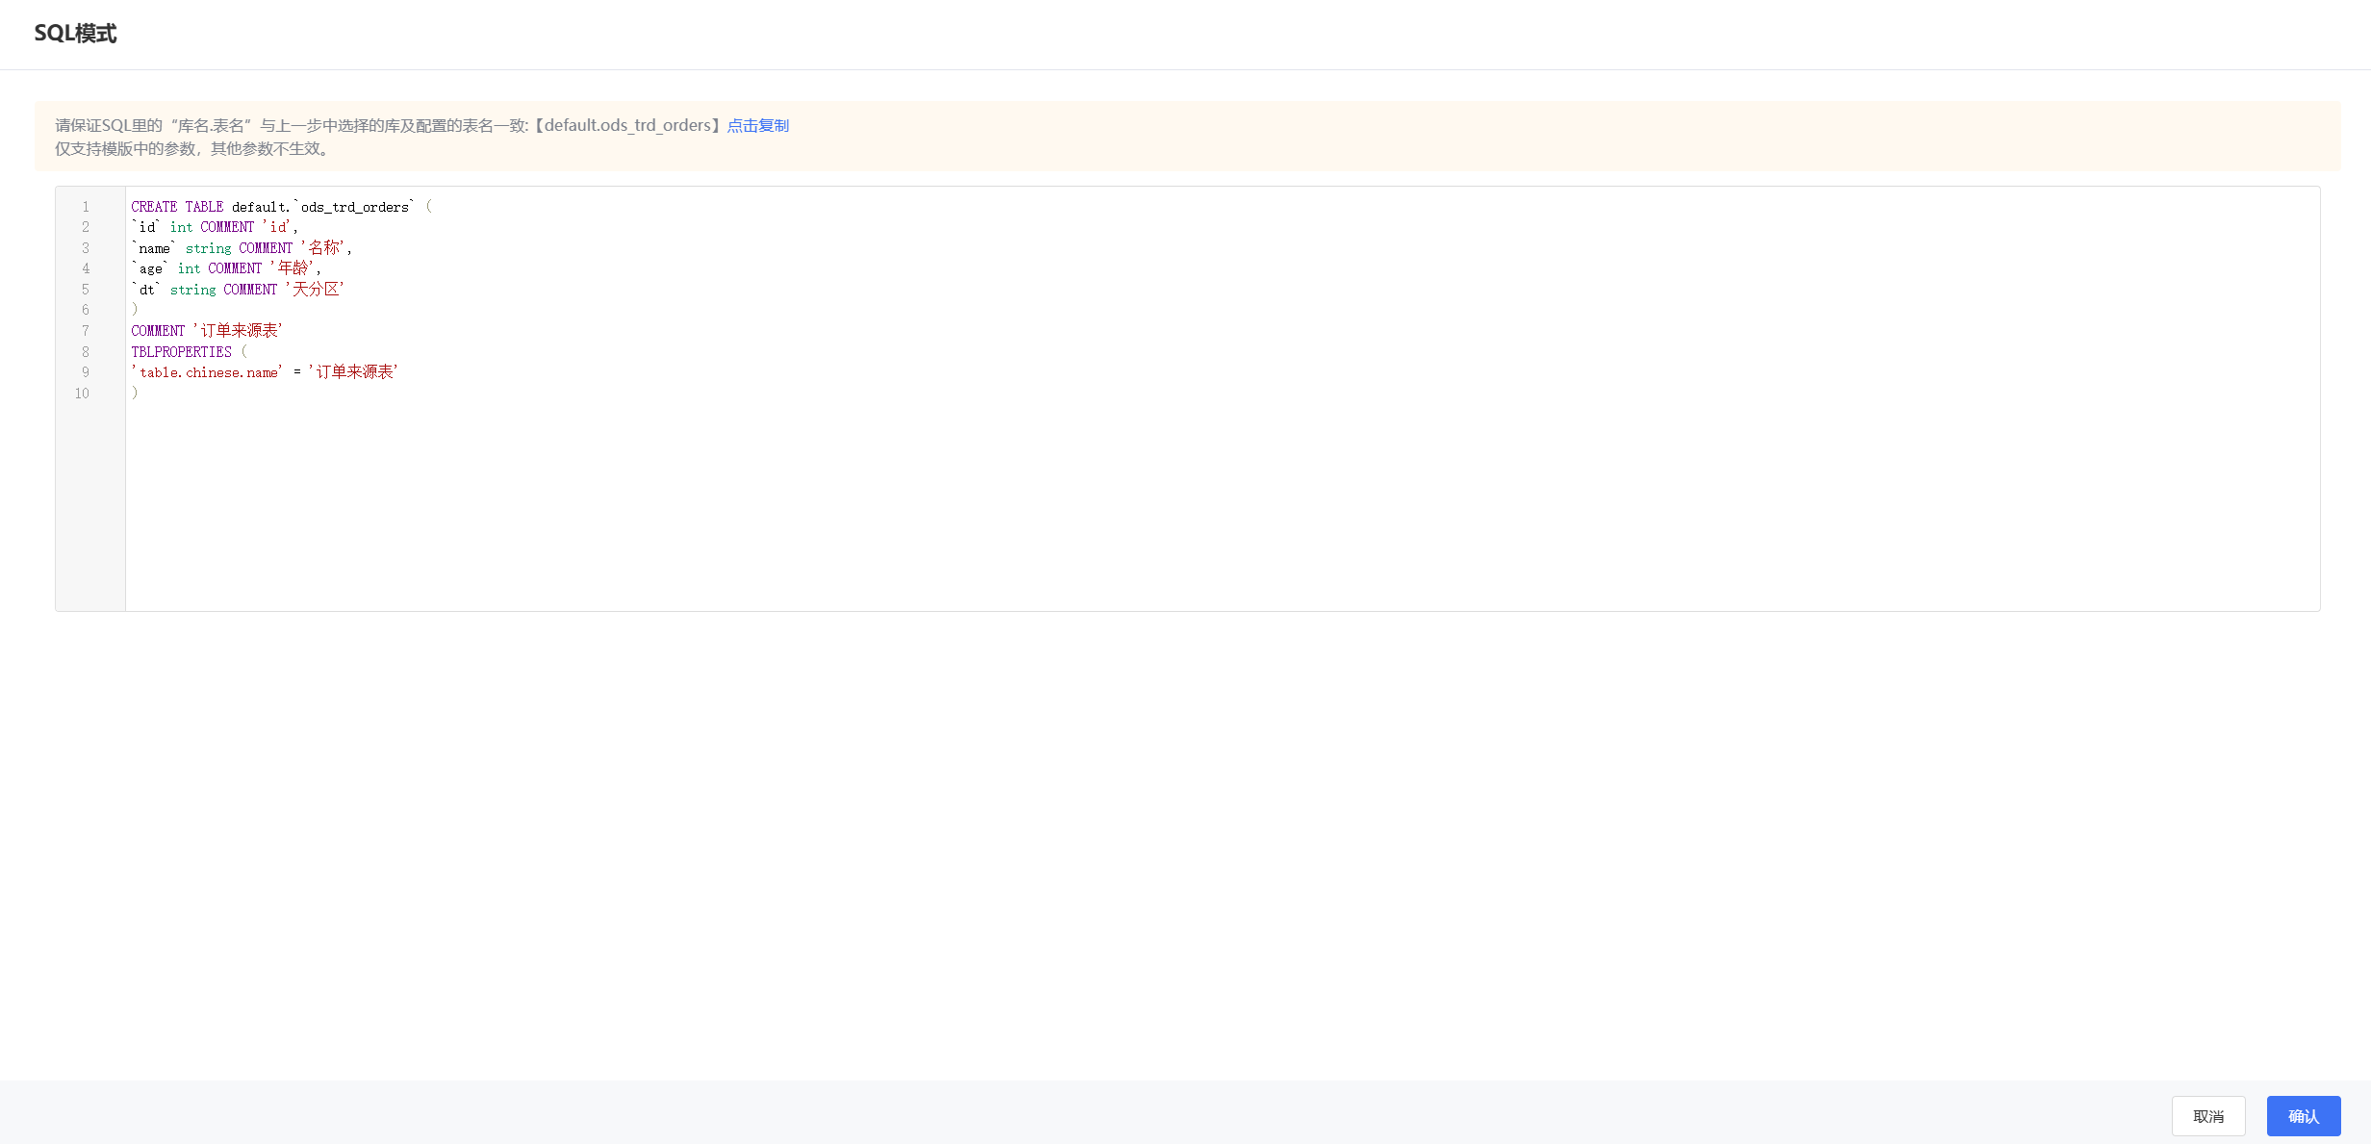Click the `age` int COMMENT line
2371x1144 pixels.
click(226, 268)
